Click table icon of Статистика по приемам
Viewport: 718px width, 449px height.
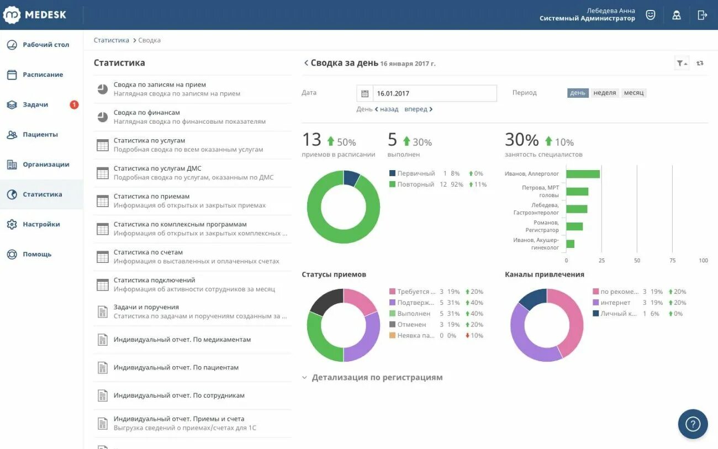pos(102,201)
